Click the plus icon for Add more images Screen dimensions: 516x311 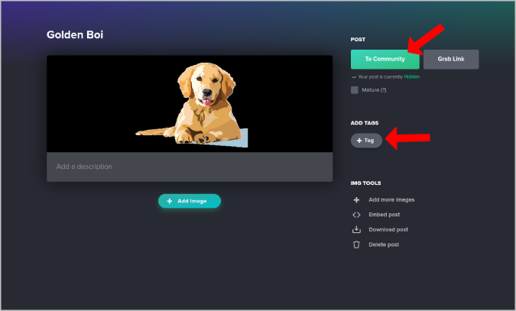click(x=356, y=199)
